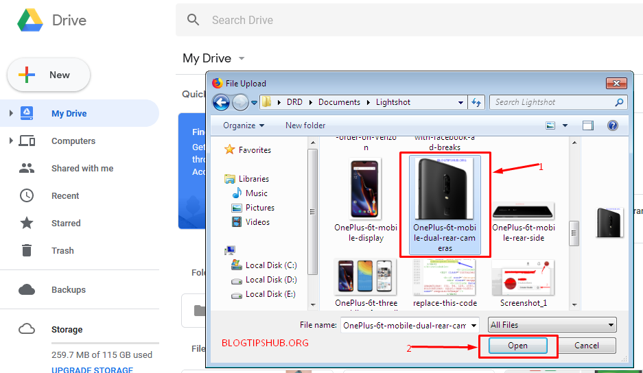Viewport: 643px width, 373px height.
Task: Click the Open button
Action: [x=518, y=346]
